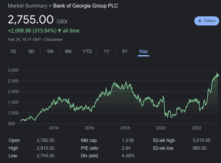The image size is (221, 163).
Task: Click the plus icon inside the Follow button
Action: point(199,21)
